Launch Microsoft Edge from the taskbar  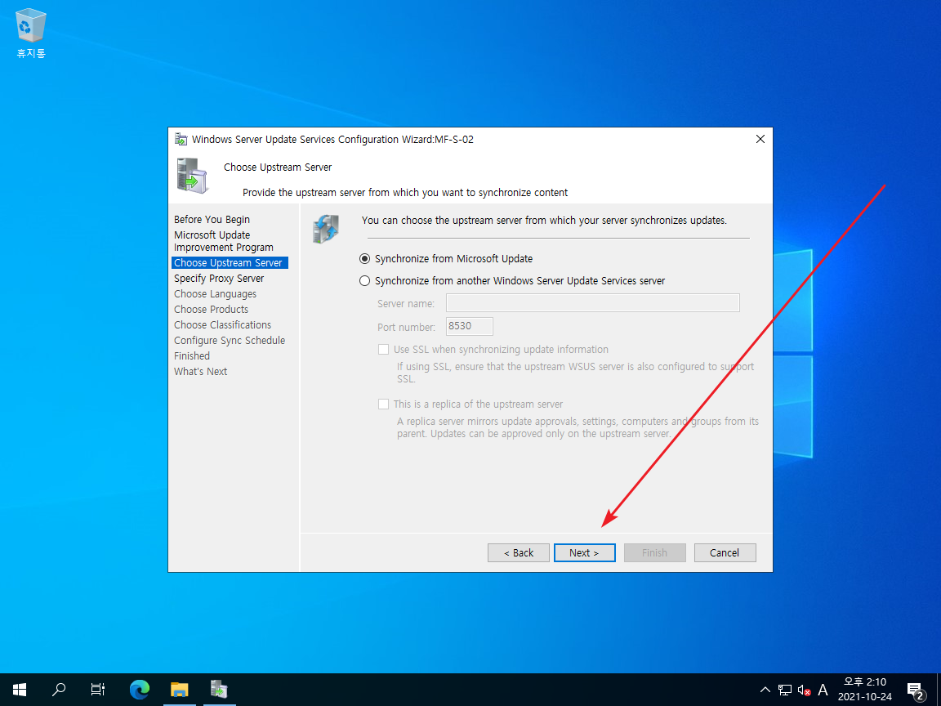click(x=140, y=689)
